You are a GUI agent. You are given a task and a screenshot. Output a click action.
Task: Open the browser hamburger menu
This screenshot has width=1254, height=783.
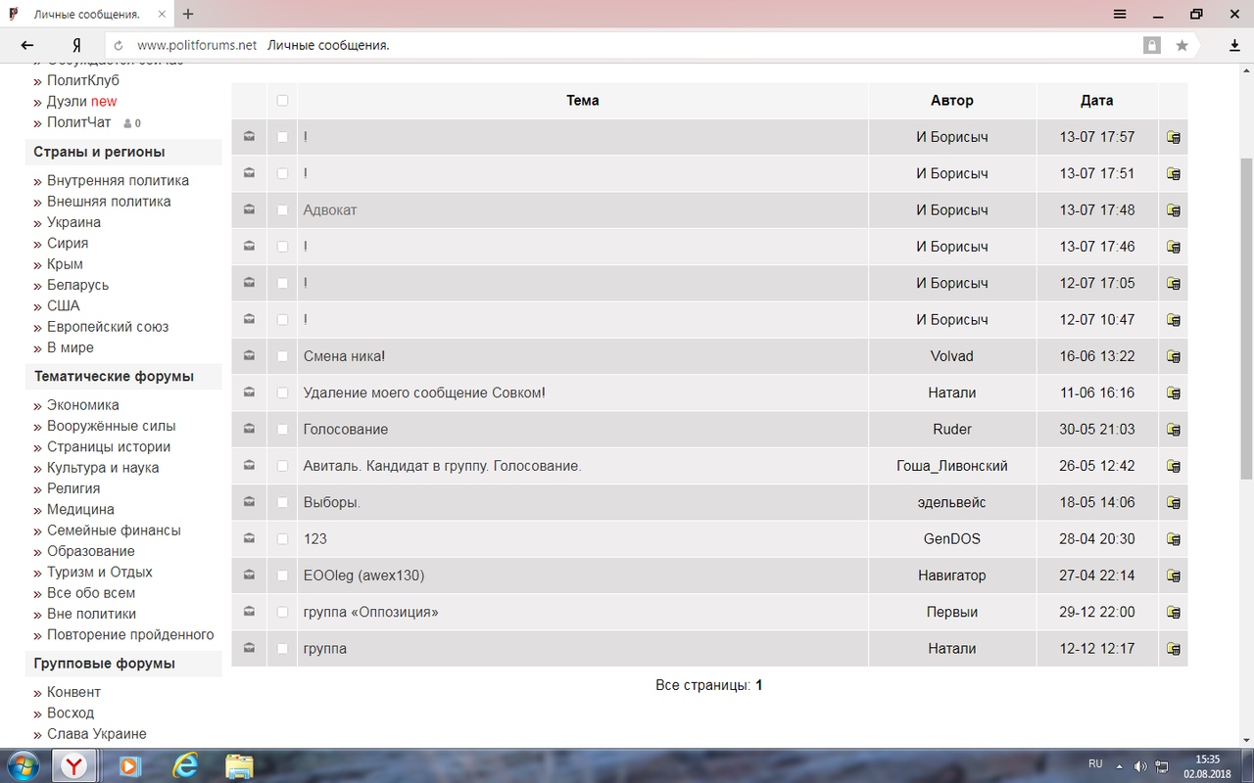pos(1120,14)
